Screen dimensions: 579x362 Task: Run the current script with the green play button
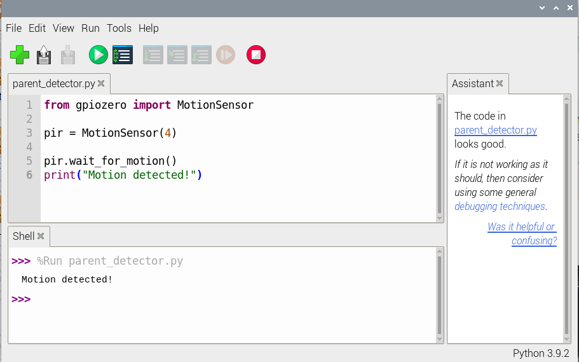(x=99, y=55)
